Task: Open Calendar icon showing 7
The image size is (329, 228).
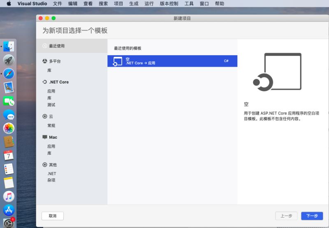Action: click(9, 156)
